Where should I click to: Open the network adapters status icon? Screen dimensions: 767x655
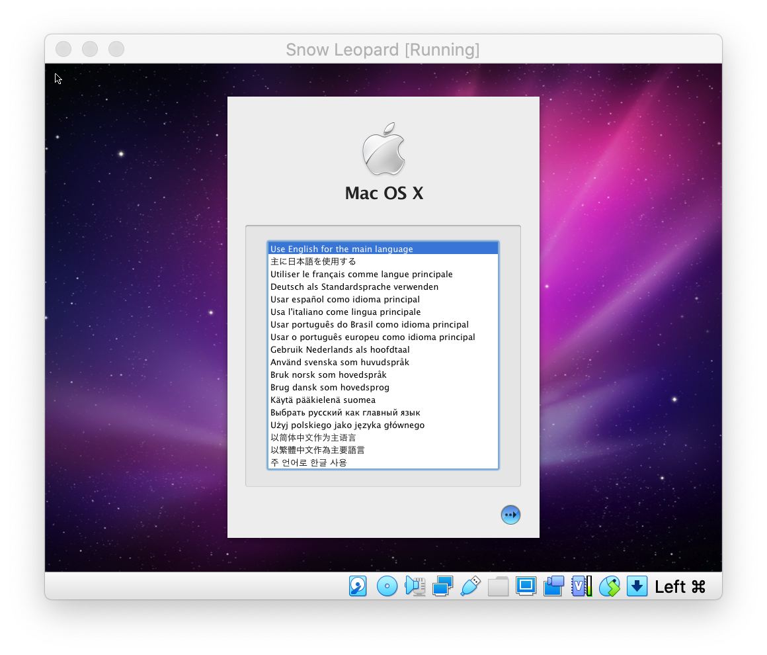[443, 586]
